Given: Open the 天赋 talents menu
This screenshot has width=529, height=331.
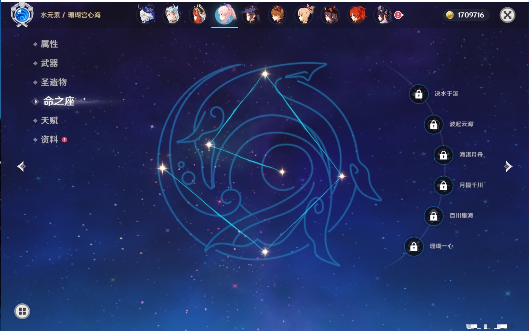Looking at the screenshot, I should click(x=49, y=120).
